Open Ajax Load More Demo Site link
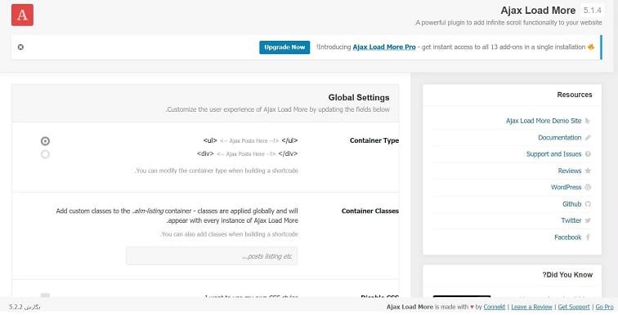Viewport: 618px width, 315px height. point(544,121)
